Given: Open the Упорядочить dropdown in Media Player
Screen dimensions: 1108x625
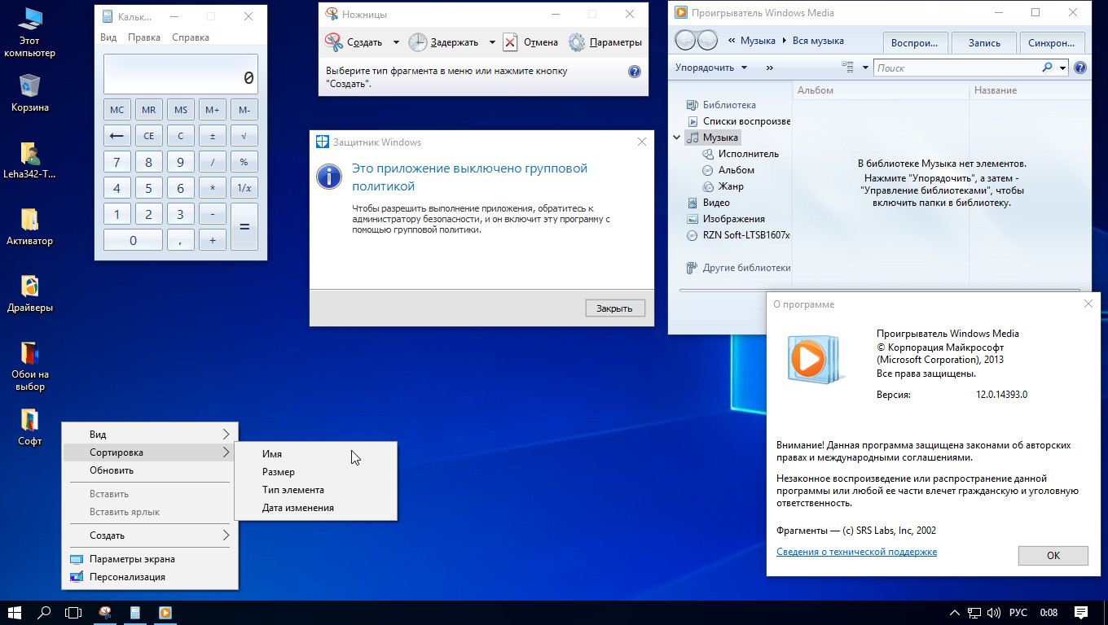Looking at the screenshot, I should pyautogui.click(x=711, y=68).
